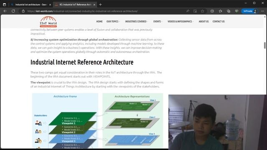Image resolution: width=267 pixels, height=150 pixels.
Task: Open the InPrivate profile button
Action: click(x=250, y=11)
